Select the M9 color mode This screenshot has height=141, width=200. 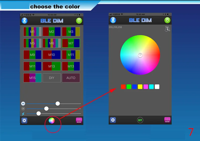click(x=32, y=55)
